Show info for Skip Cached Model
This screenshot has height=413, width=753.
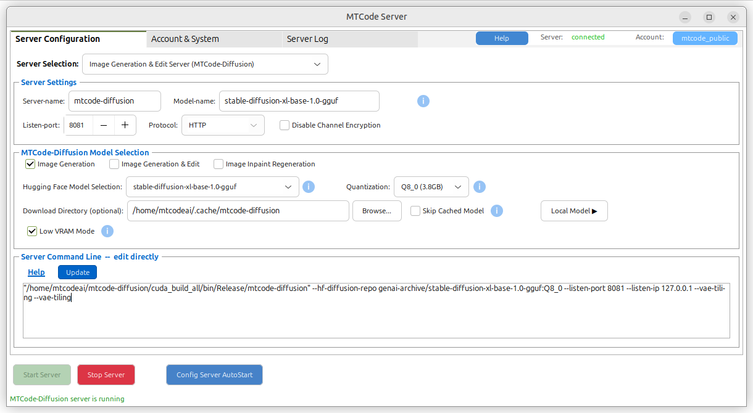[x=497, y=211]
